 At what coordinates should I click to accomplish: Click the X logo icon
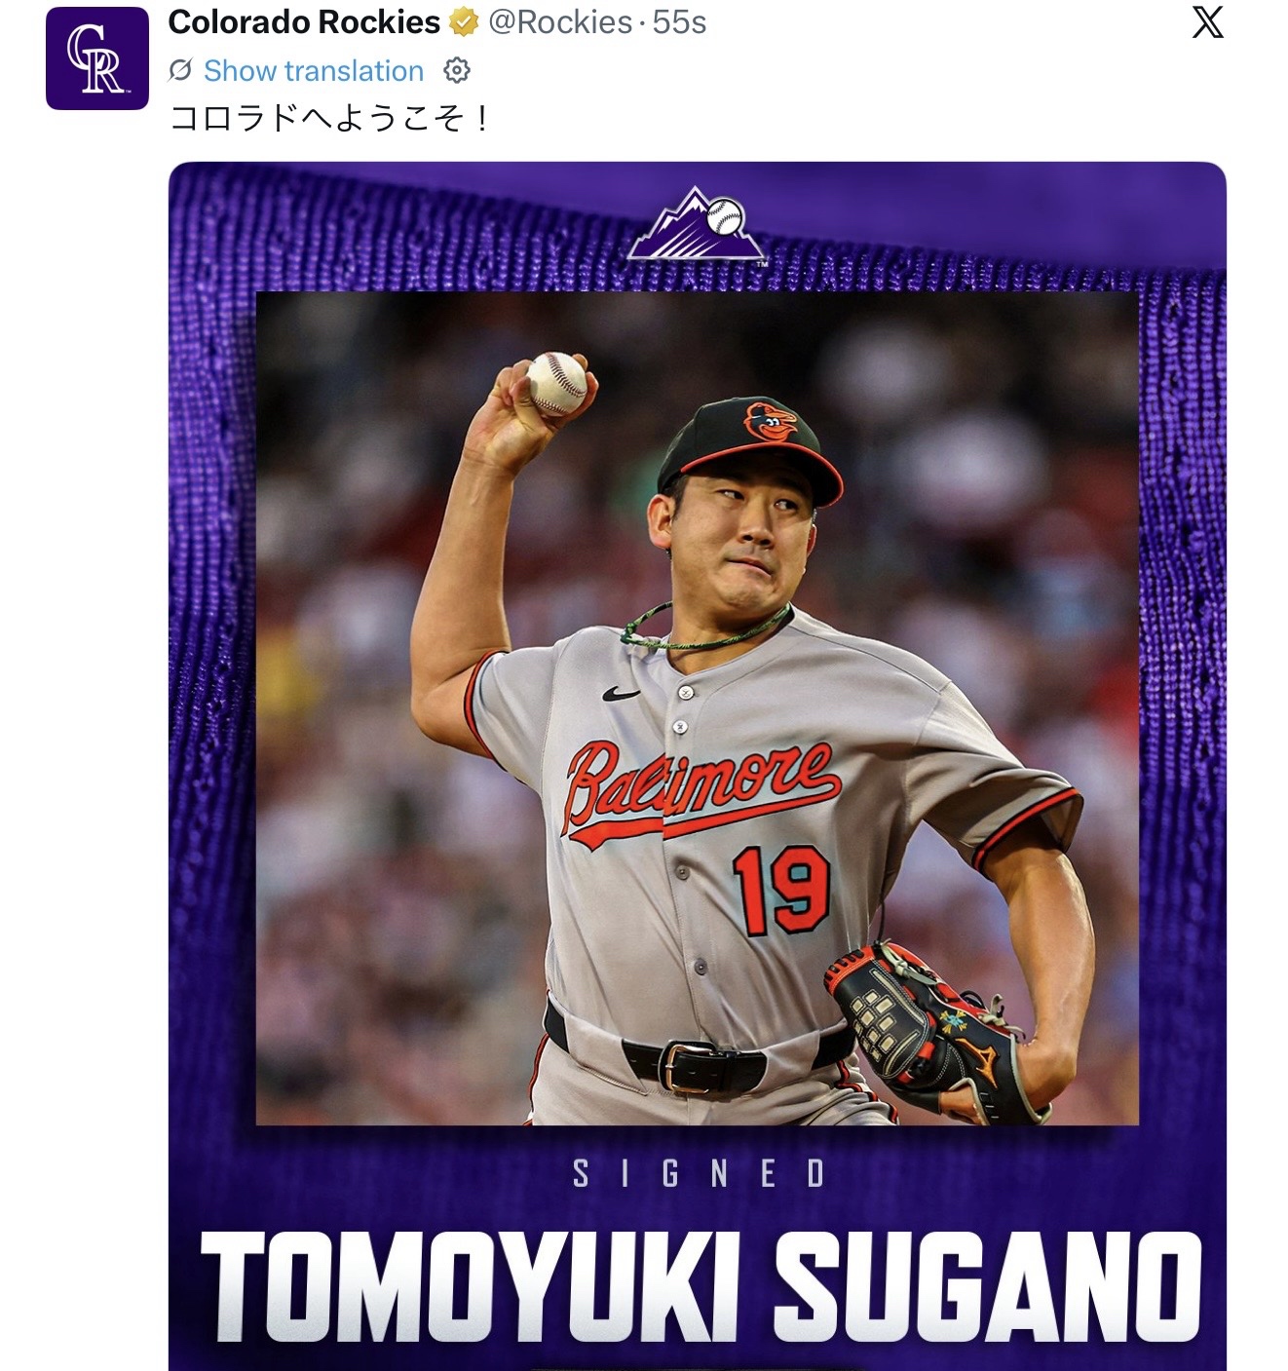coord(1207,22)
